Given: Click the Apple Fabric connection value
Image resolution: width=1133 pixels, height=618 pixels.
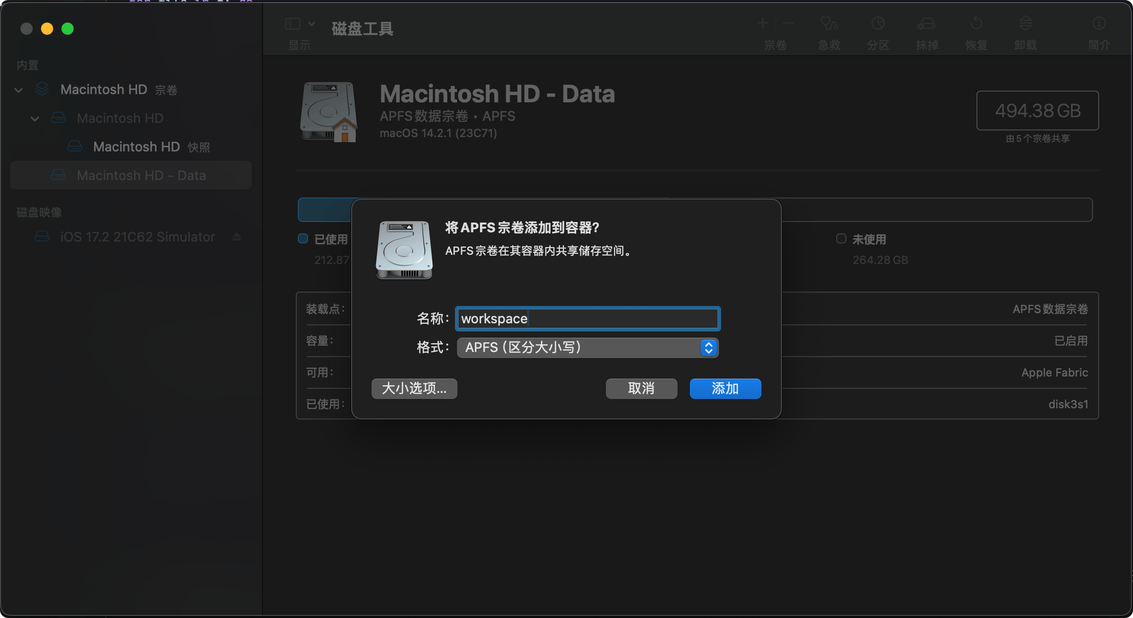Looking at the screenshot, I should coord(1055,372).
